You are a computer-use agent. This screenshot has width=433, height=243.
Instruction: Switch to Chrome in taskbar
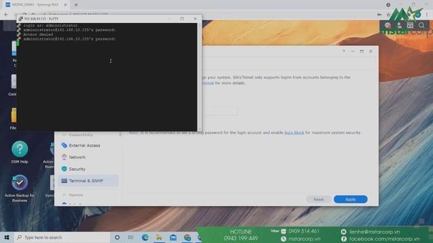coord(187,237)
